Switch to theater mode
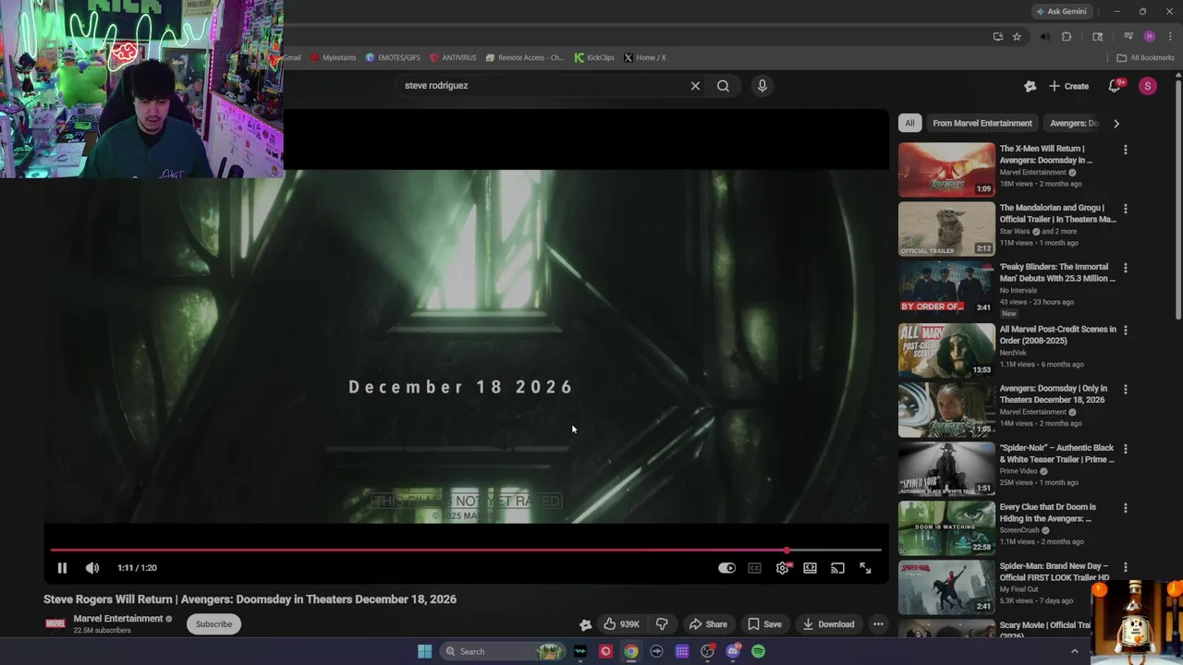This screenshot has width=1183, height=665. 810,568
